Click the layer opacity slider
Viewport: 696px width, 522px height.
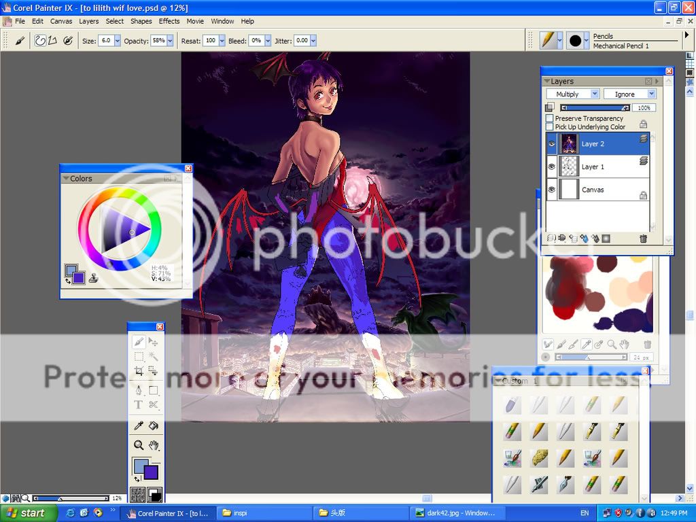pos(595,108)
